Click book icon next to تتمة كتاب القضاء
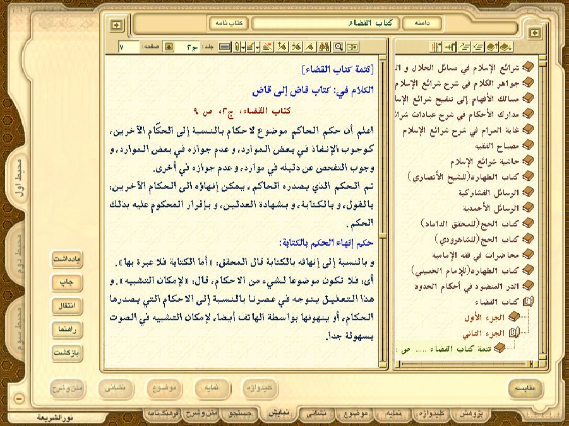 pos(500,348)
